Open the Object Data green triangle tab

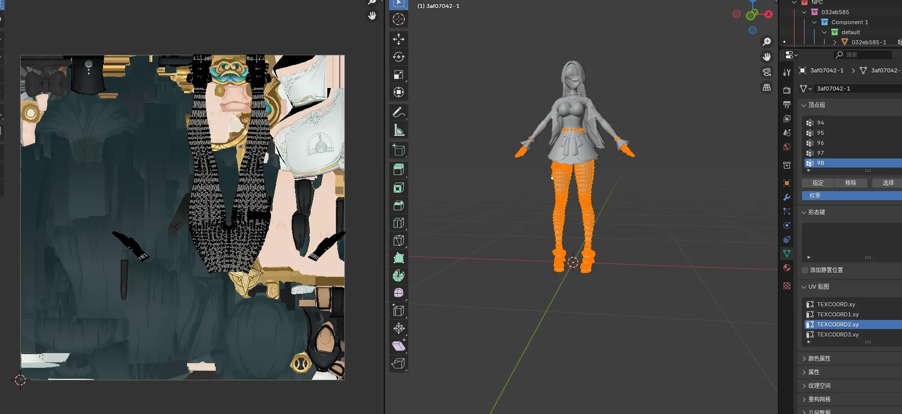coord(787,254)
